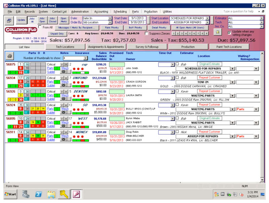The width and height of the screenshot is (269, 203).
Task: Open the camera icon for job 56895
Action: click(64, 126)
